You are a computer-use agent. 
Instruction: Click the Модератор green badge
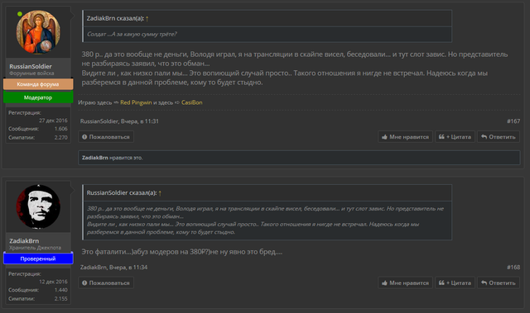pos(38,97)
